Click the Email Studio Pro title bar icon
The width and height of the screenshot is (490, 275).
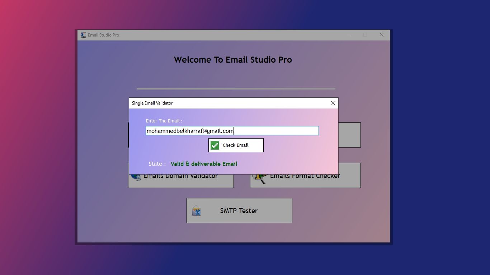(x=83, y=35)
